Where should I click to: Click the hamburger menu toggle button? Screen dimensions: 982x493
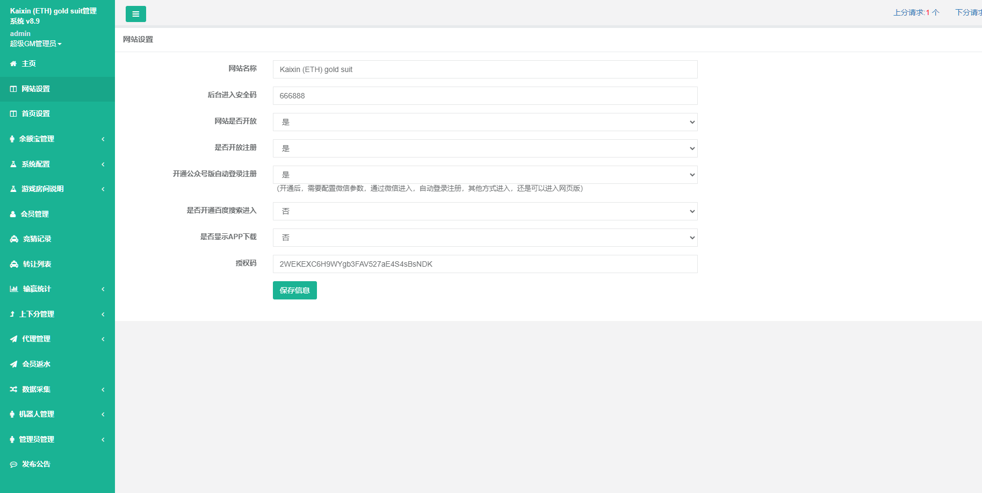pyautogui.click(x=135, y=14)
